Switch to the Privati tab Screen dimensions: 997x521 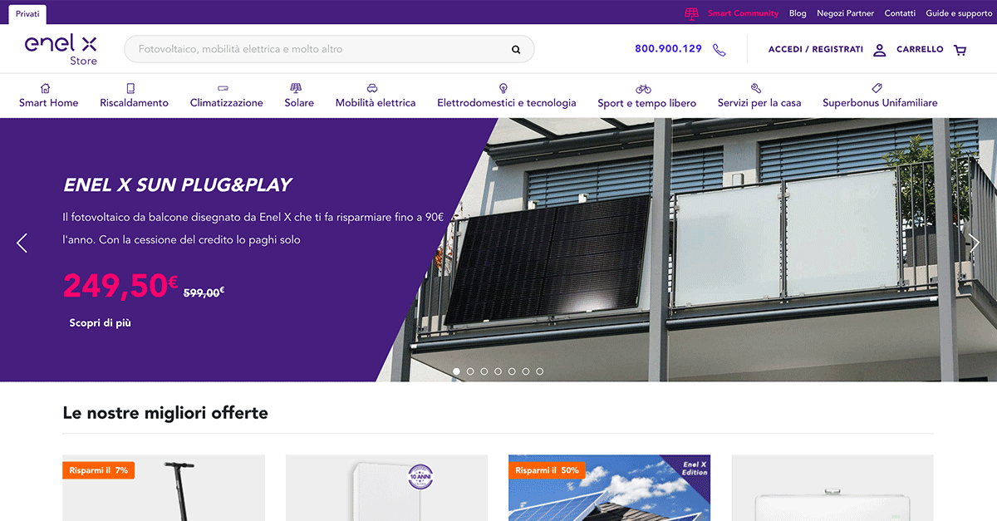click(x=27, y=14)
